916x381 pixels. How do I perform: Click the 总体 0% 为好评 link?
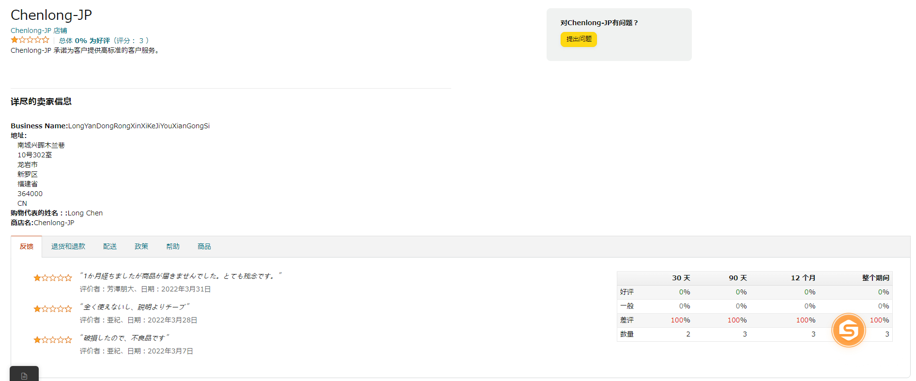(x=84, y=41)
